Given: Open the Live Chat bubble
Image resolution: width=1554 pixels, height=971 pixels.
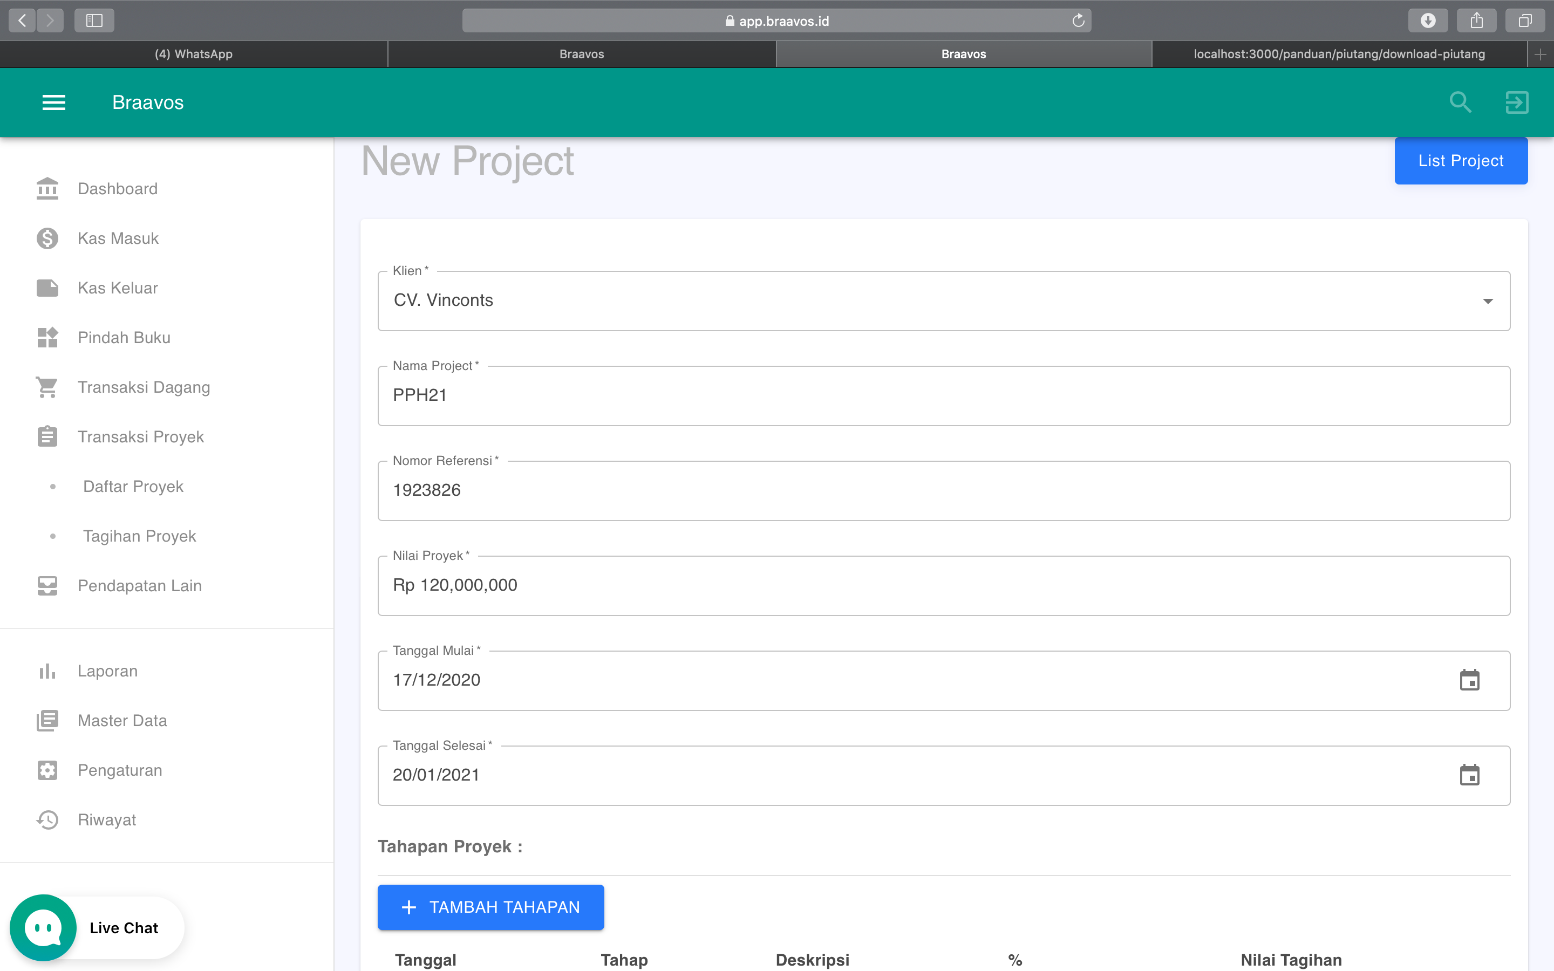Looking at the screenshot, I should tap(43, 927).
